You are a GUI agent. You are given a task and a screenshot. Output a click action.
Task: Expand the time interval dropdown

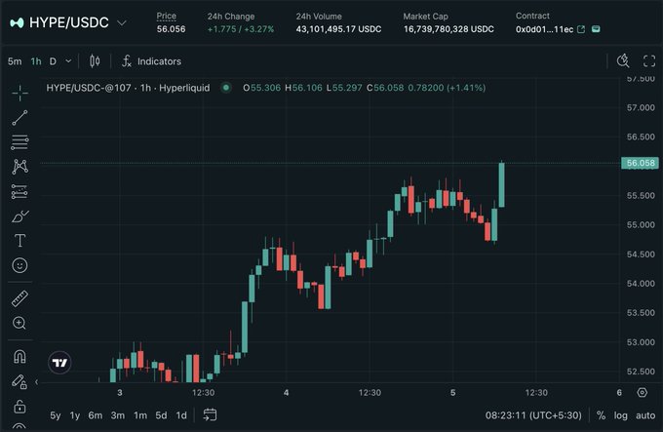coord(68,61)
